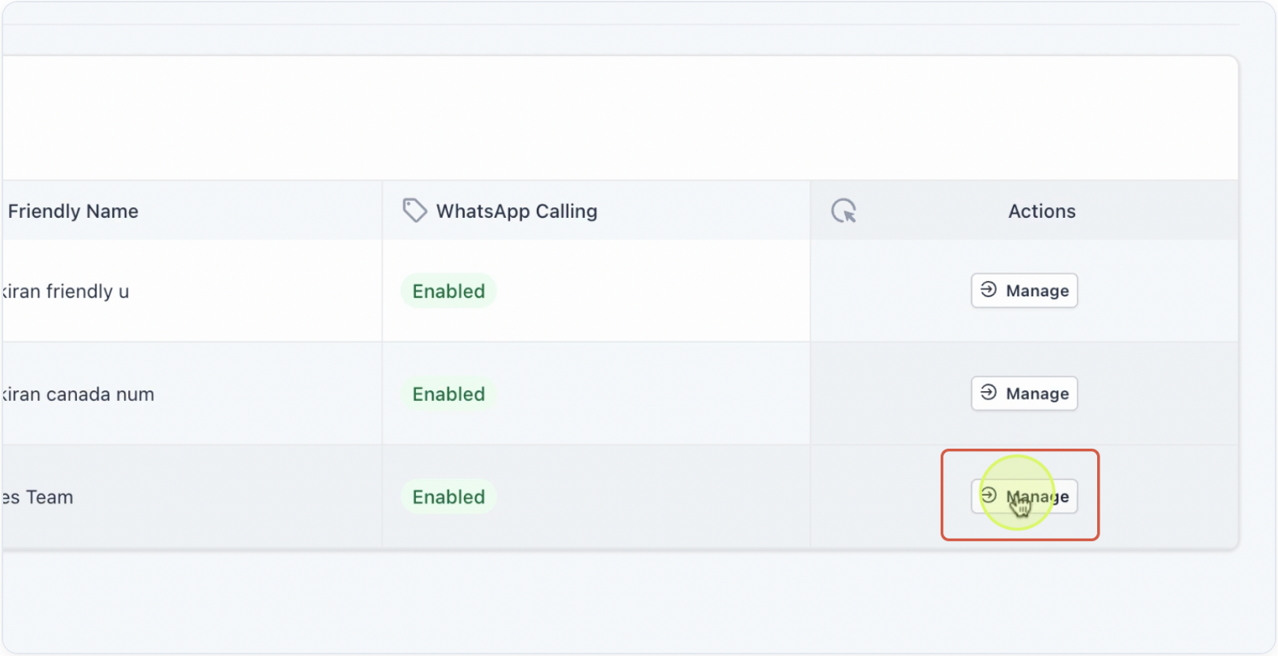This screenshot has width=1278, height=656.
Task: Manage the kiran friendly u number
Action: point(1024,290)
